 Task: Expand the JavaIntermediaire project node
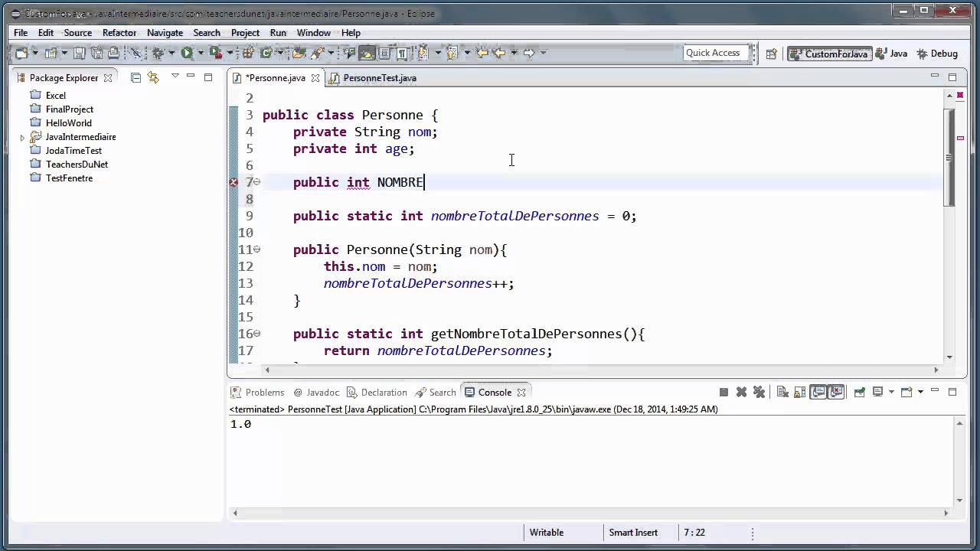click(x=22, y=138)
